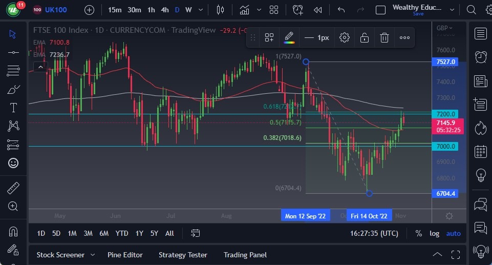
Task: Select the brush drawing tool
Action: [x=13, y=90]
